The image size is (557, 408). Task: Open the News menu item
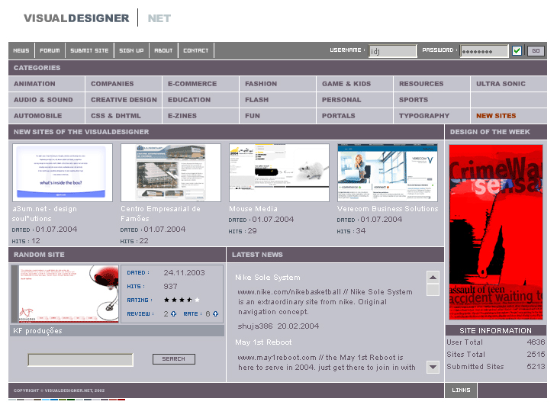(21, 51)
